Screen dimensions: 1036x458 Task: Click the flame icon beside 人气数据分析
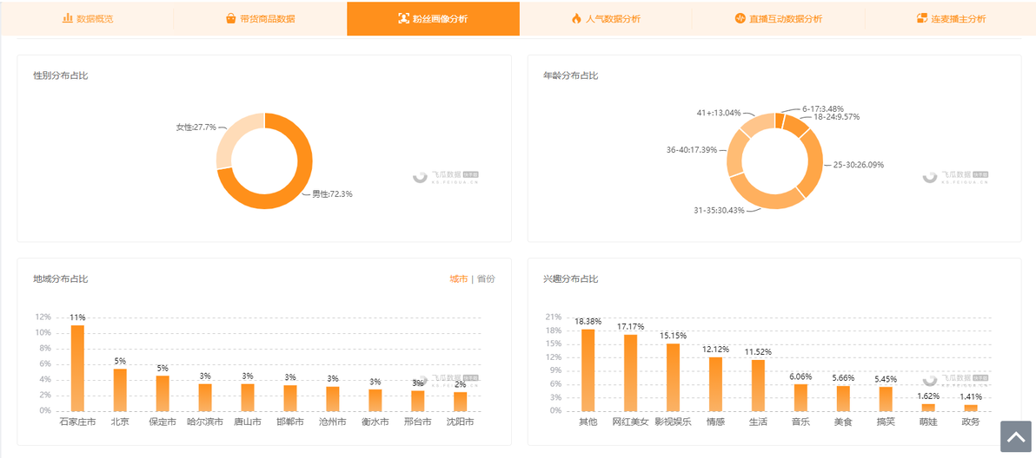point(576,18)
